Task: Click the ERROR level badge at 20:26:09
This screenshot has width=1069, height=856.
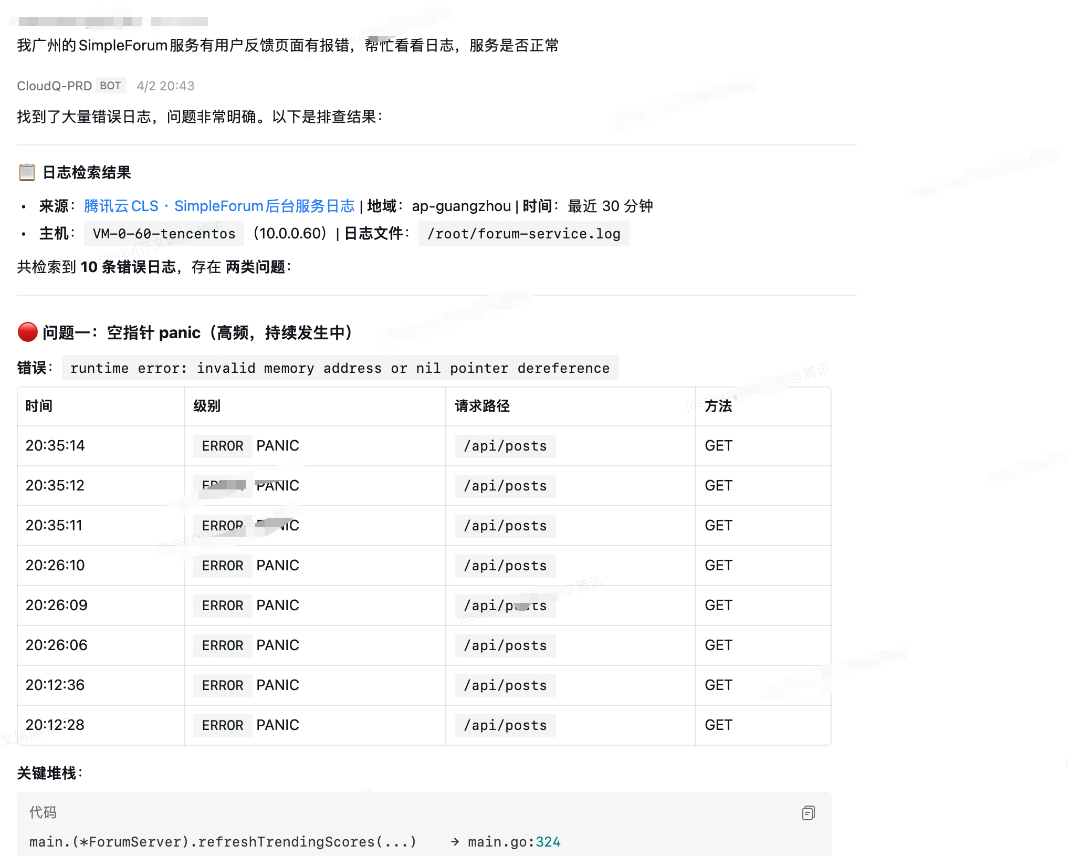Action: (223, 606)
